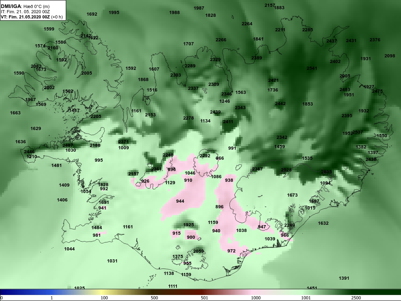Click the map value 1550
This screenshot has width=401, height=301.
pyautogui.click(x=382, y=136)
